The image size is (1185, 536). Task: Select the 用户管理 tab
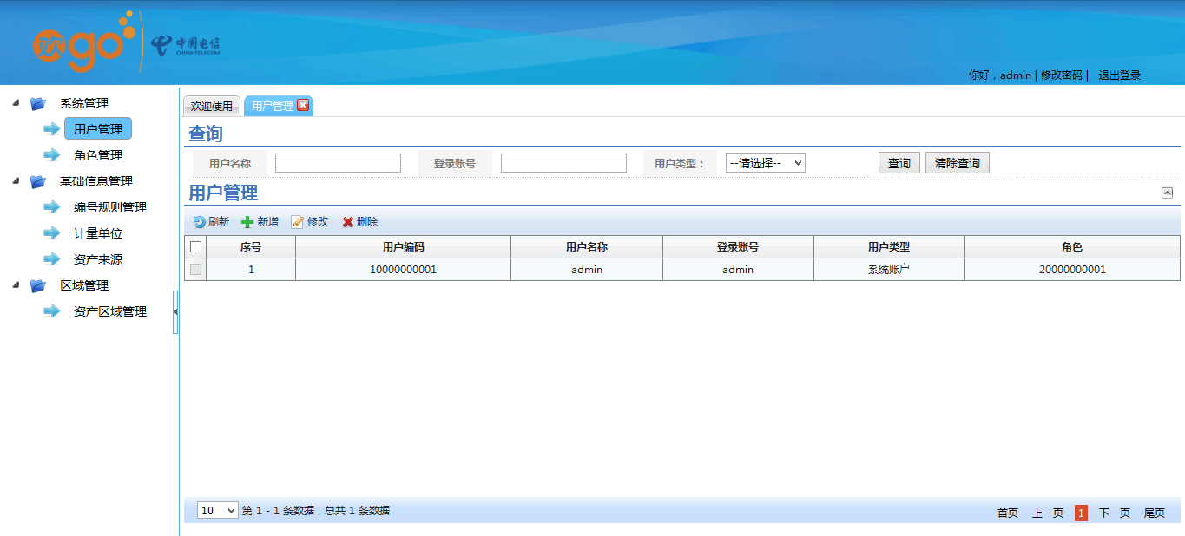273,107
